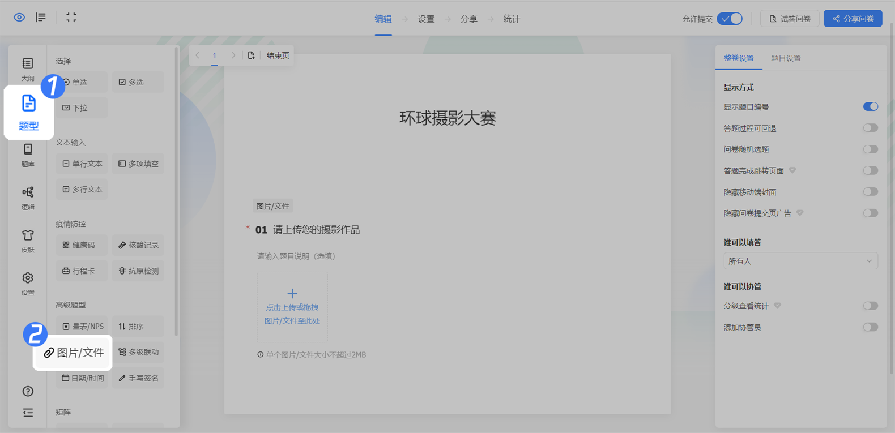Toggle the 允许提交 switch
Screen dimensions: 895x433
point(730,19)
